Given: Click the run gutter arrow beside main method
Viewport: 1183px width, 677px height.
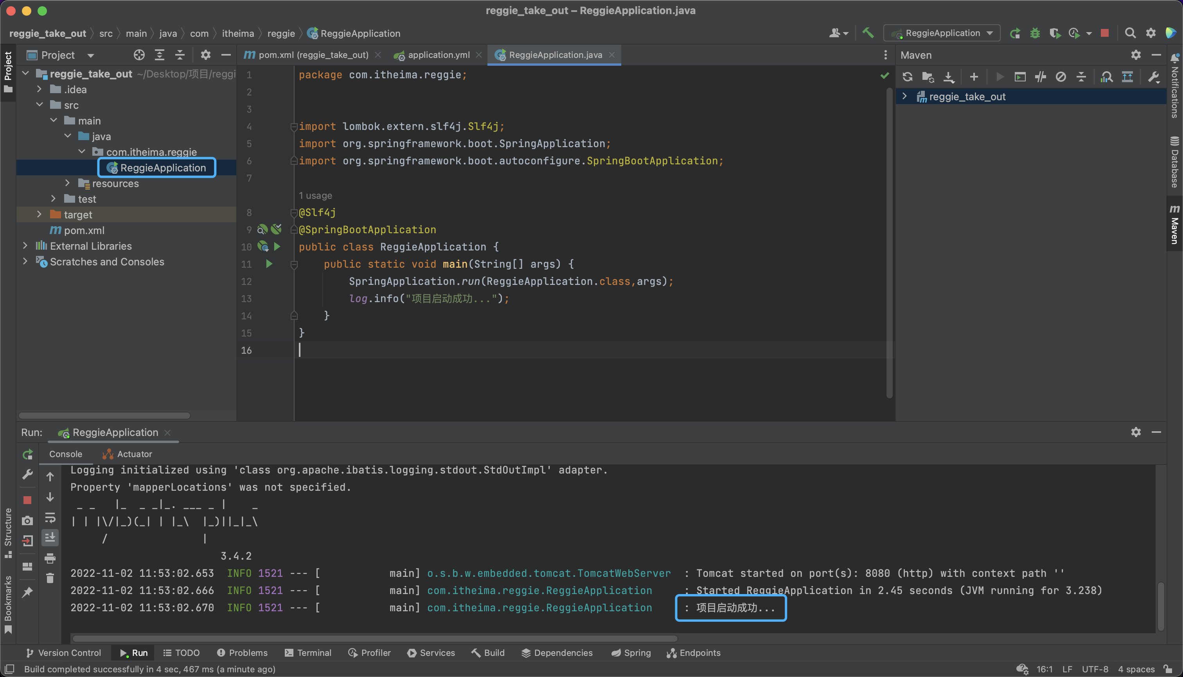Looking at the screenshot, I should [x=269, y=264].
